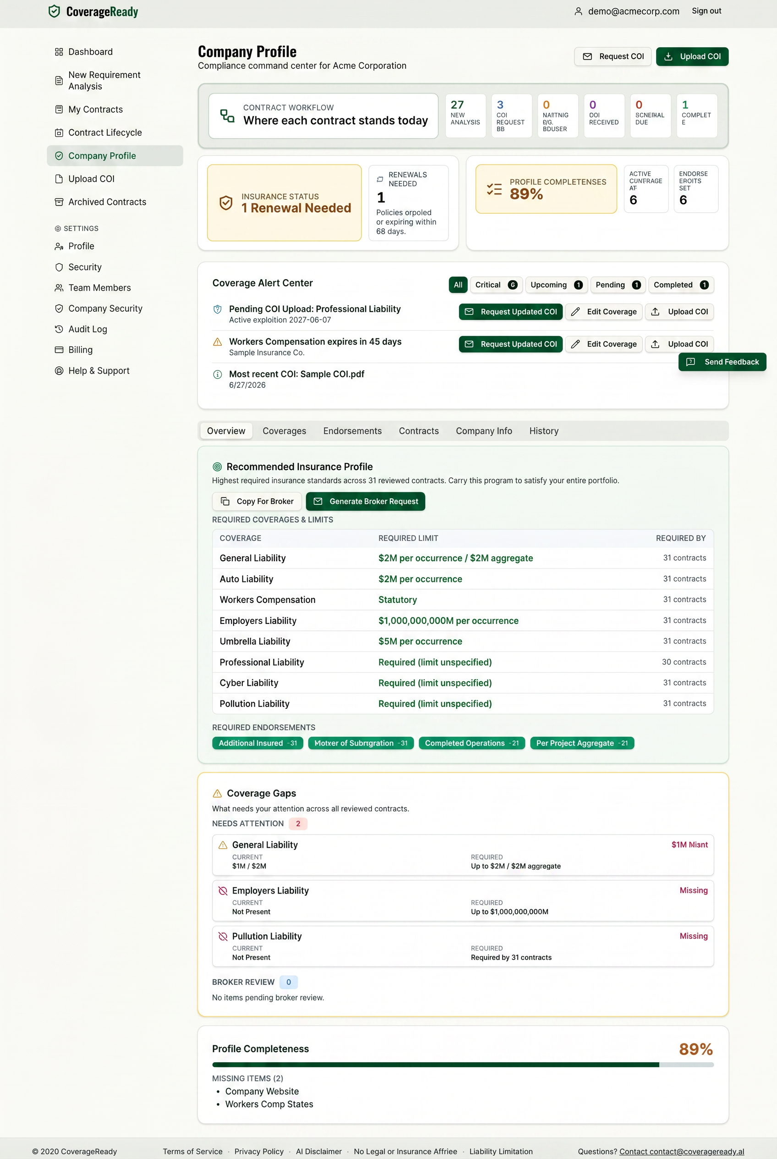Screen dimensions: 777x1159
Task: Open Contract Lifecycle from sidebar
Action: point(115,133)
